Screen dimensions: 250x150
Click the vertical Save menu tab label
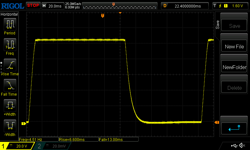click(x=217, y=25)
